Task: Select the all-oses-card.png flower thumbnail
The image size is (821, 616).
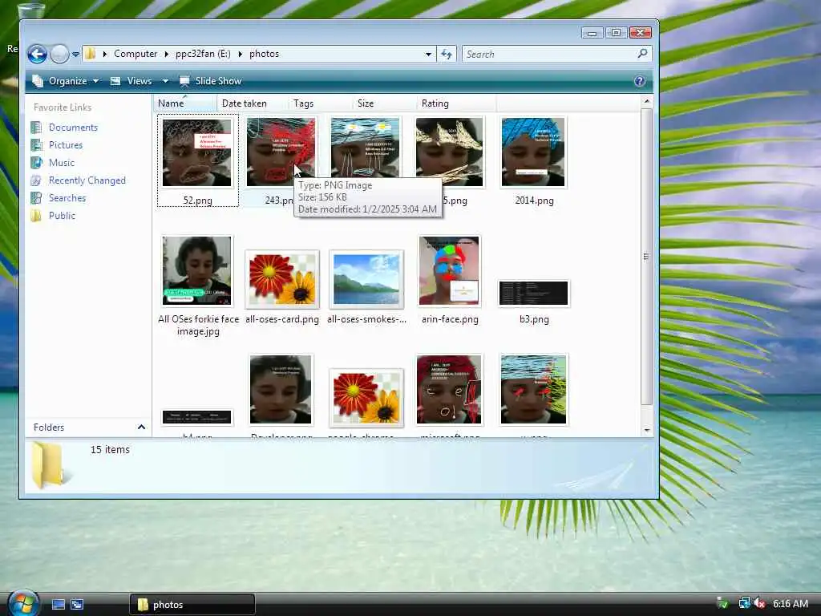Action: pos(282,278)
